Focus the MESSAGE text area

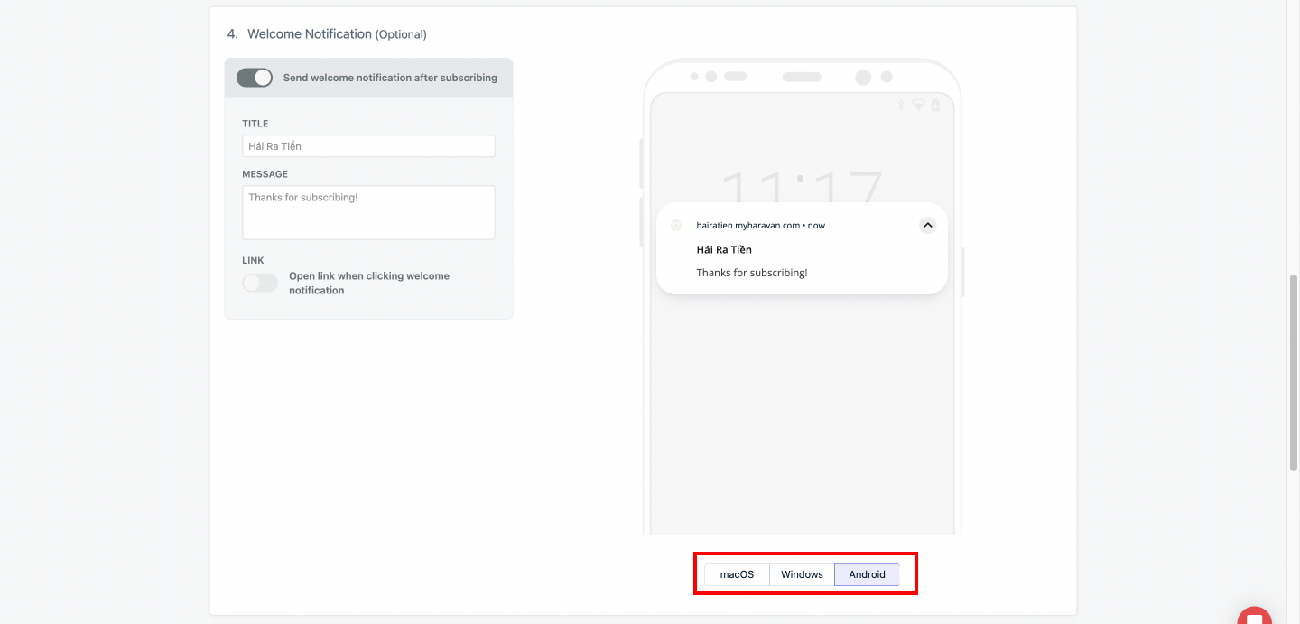coord(368,212)
